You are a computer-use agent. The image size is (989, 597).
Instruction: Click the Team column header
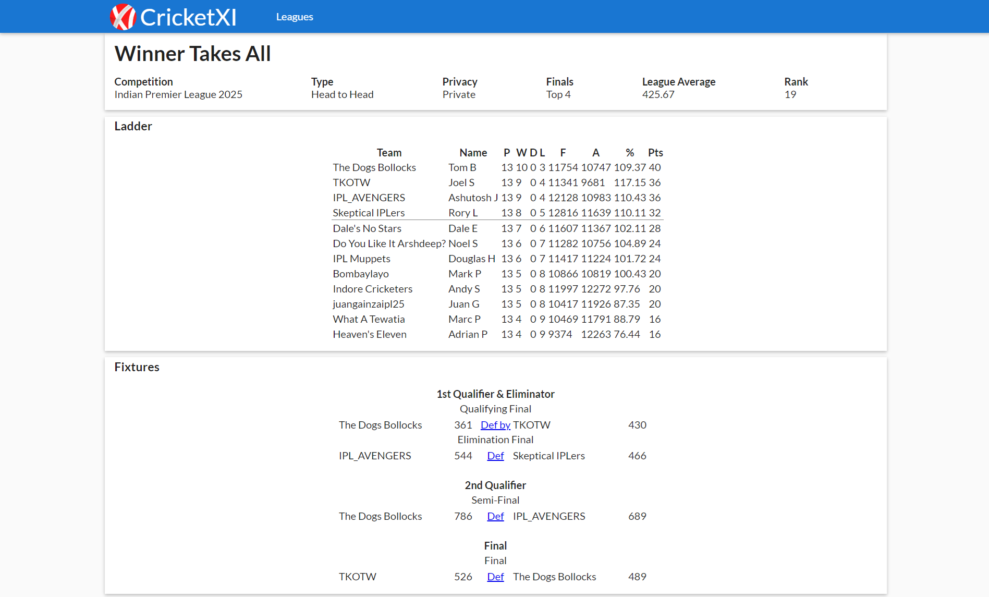point(389,152)
